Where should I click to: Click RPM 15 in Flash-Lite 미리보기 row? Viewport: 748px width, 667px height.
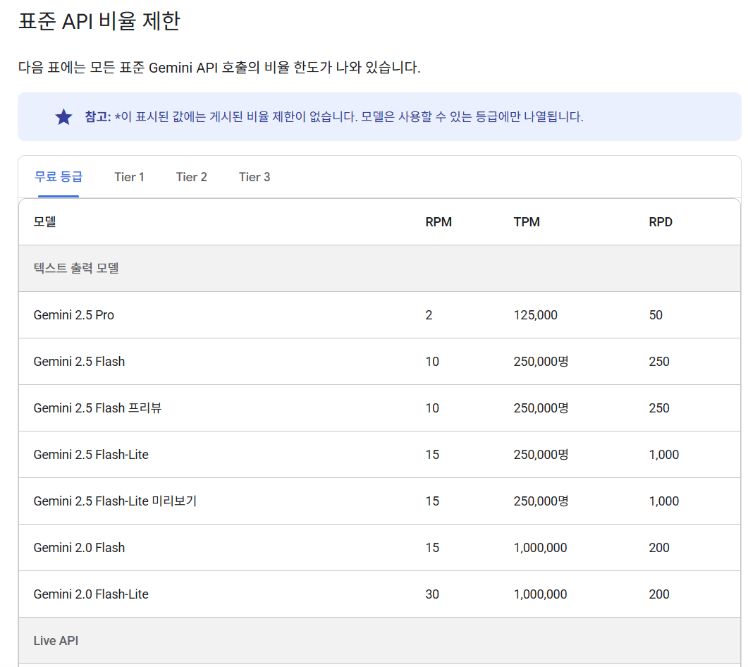click(432, 501)
